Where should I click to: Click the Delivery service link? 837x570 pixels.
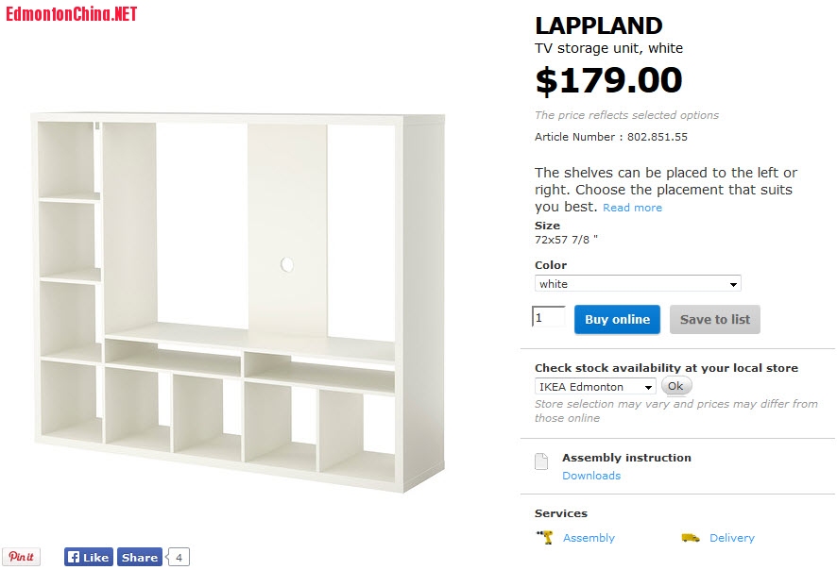732,538
